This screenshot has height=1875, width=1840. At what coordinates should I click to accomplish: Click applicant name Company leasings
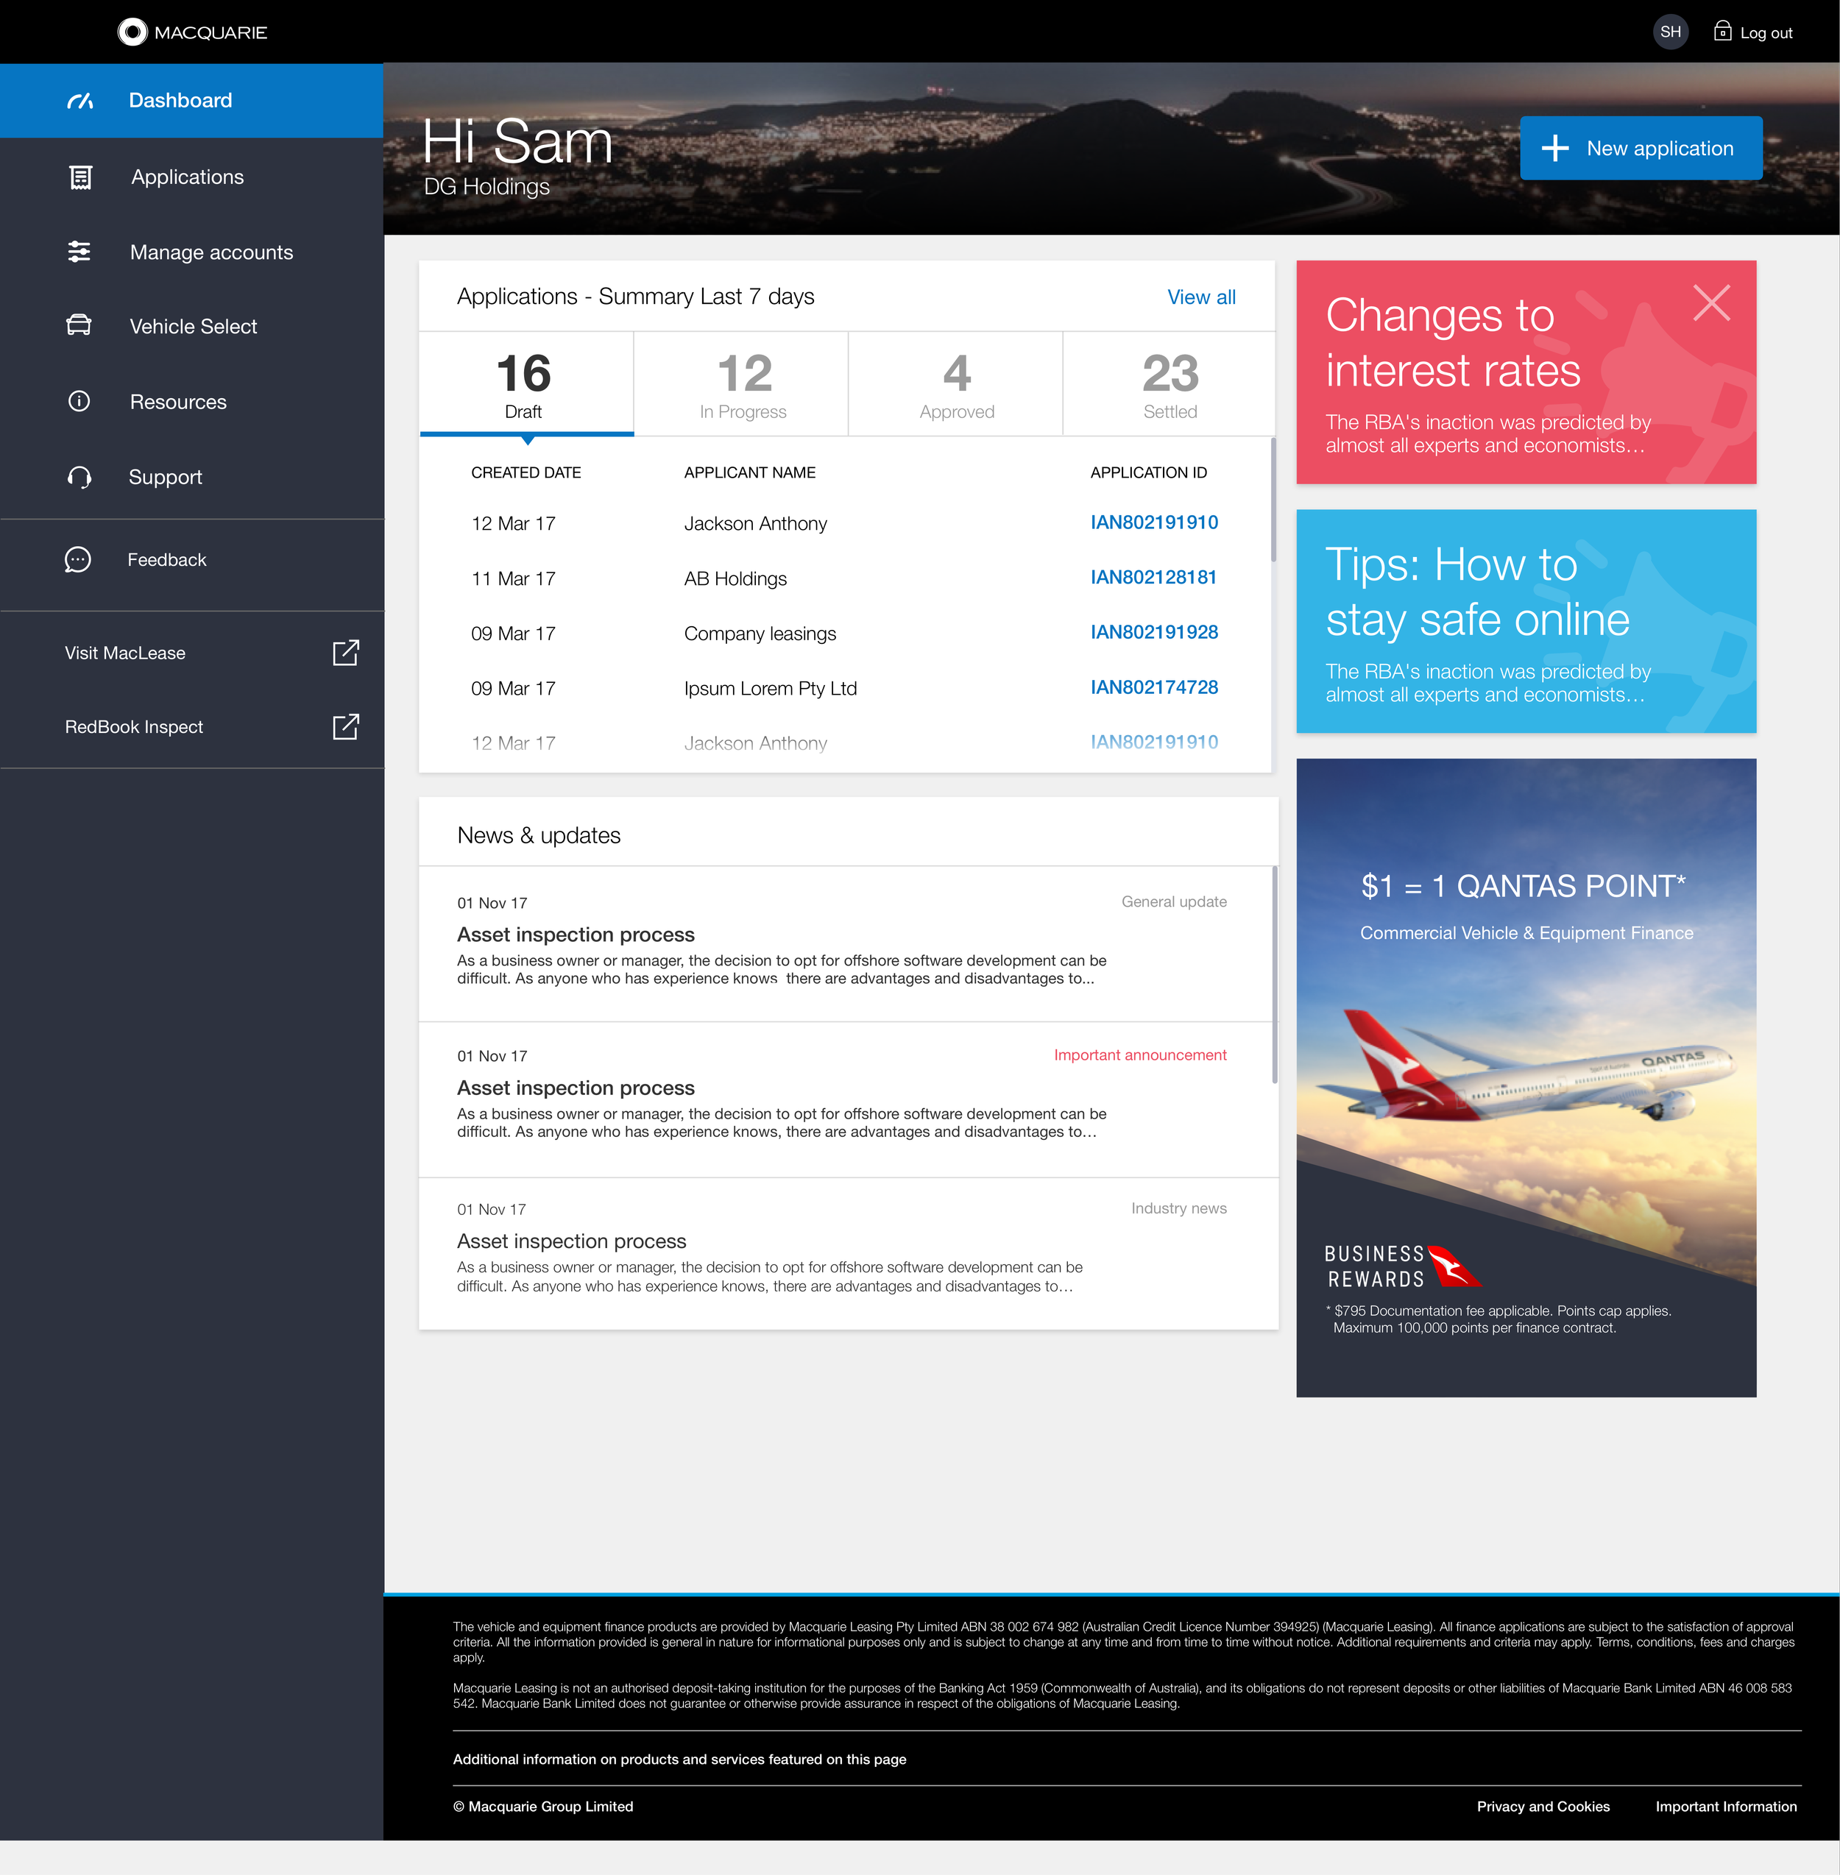click(x=760, y=634)
